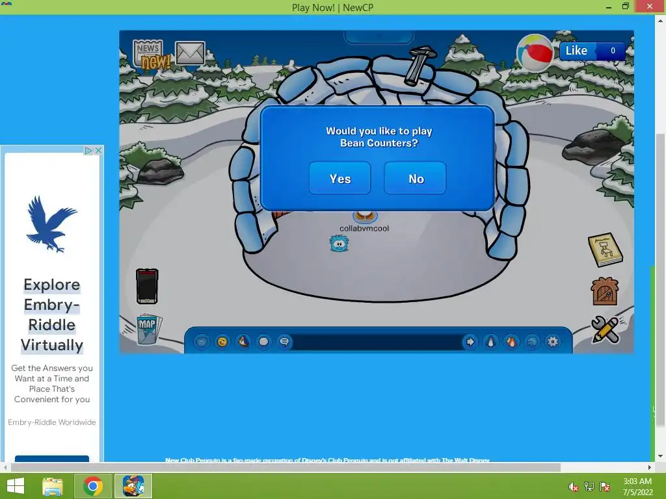This screenshot has width=666, height=499.
Task: Open the MAP icon
Action: [x=148, y=329]
